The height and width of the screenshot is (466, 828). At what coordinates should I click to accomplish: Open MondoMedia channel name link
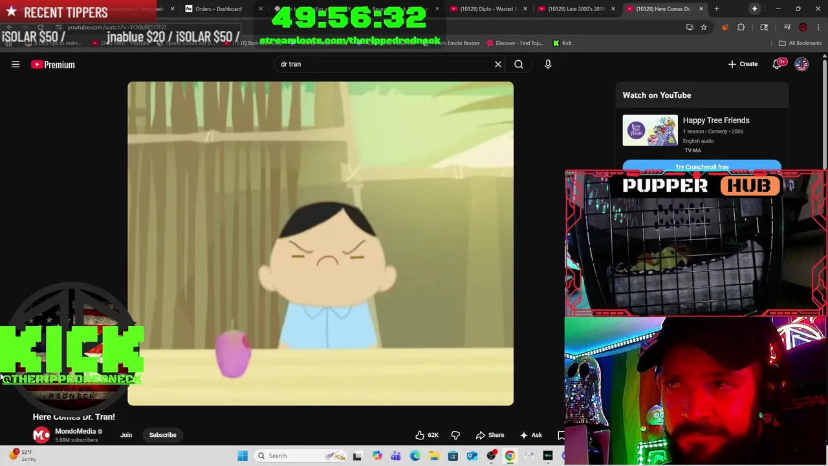(x=75, y=431)
